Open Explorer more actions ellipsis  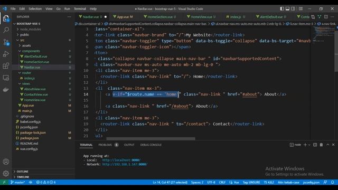[x=69, y=16]
